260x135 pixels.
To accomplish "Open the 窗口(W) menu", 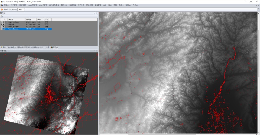I will click(128, 5).
